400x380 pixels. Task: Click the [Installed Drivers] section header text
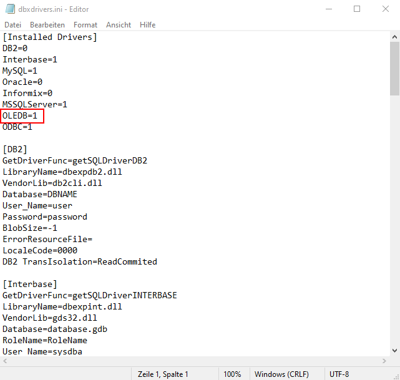point(50,37)
